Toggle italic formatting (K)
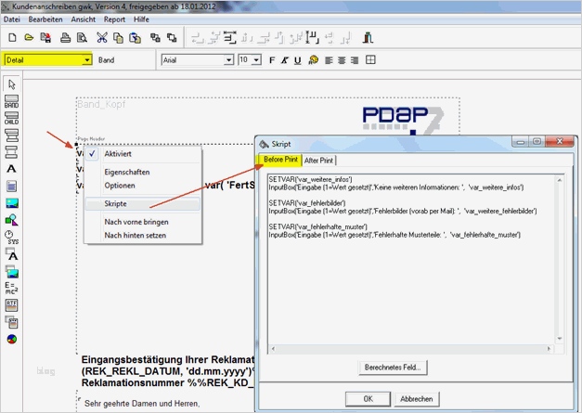This screenshot has height=413, width=582. 285,60
